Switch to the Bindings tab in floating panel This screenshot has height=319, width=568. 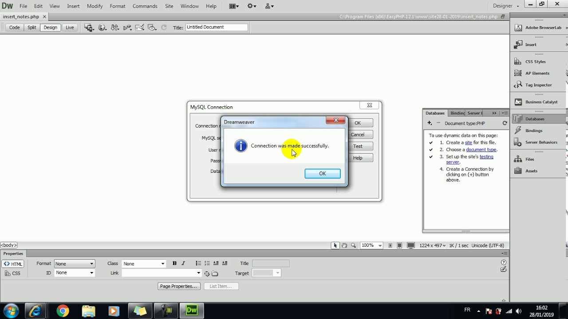(x=458, y=113)
